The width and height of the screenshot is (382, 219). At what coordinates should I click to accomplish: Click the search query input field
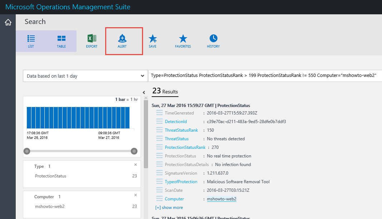[x=265, y=76]
